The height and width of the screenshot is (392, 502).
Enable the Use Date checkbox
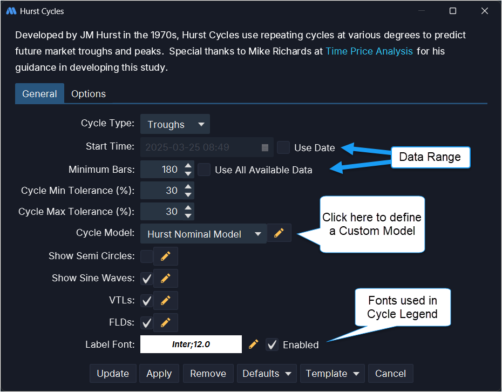click(283, 147)
